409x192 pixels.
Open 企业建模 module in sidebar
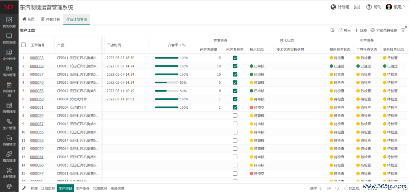(9, 55)
